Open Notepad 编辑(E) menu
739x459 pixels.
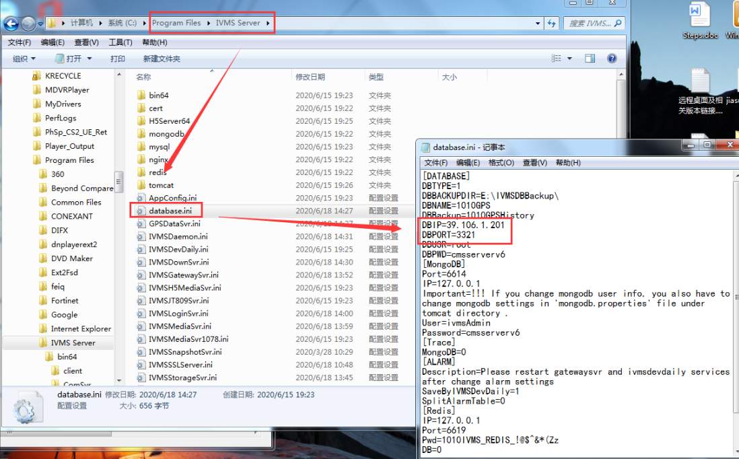coord(468,163)
